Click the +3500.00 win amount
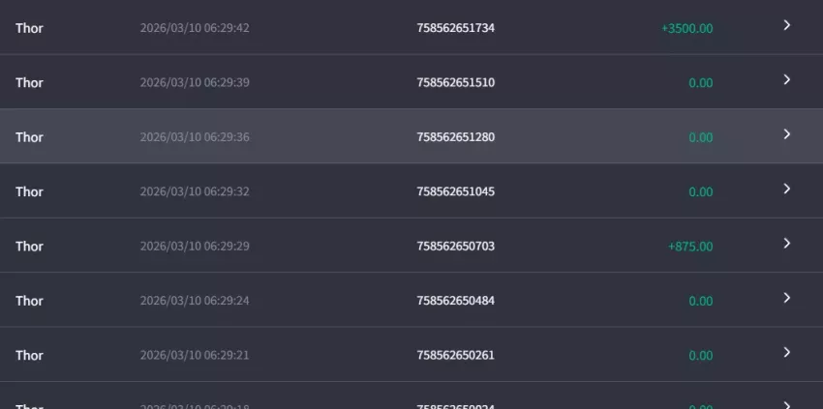 pos(687,28)
